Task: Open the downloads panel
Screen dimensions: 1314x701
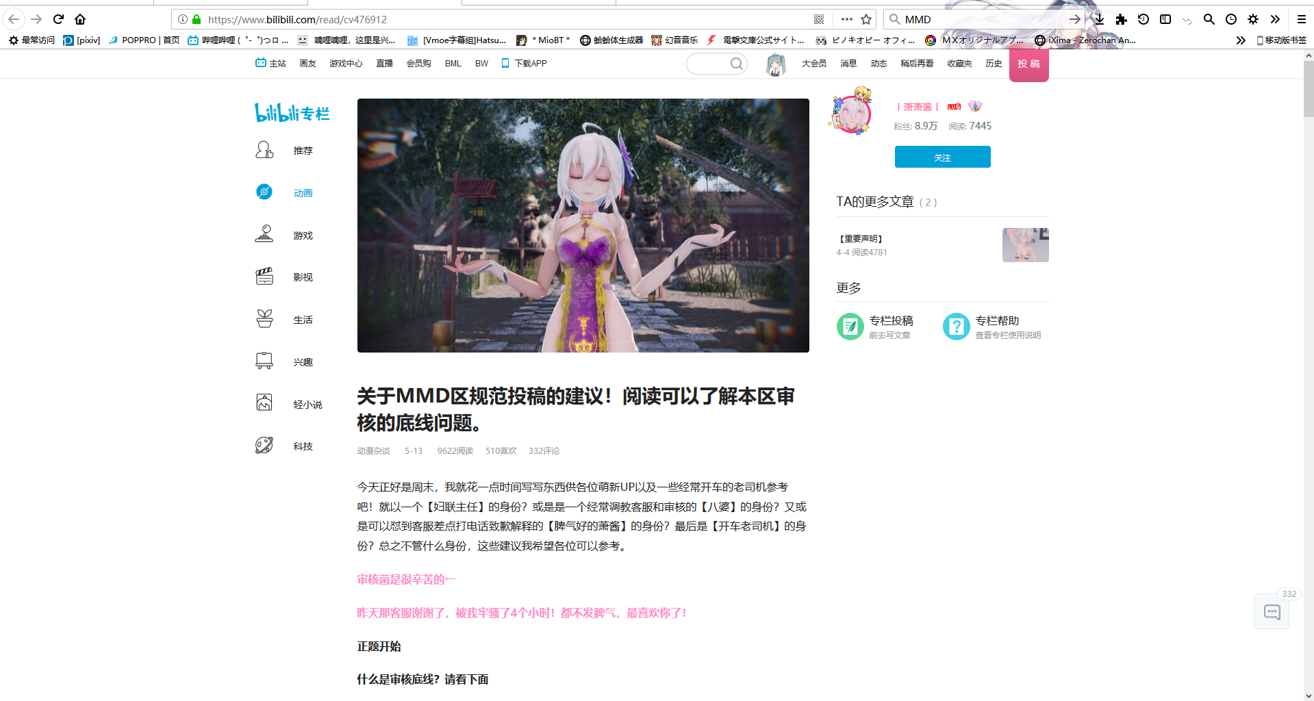Action: pos(1100,19)
